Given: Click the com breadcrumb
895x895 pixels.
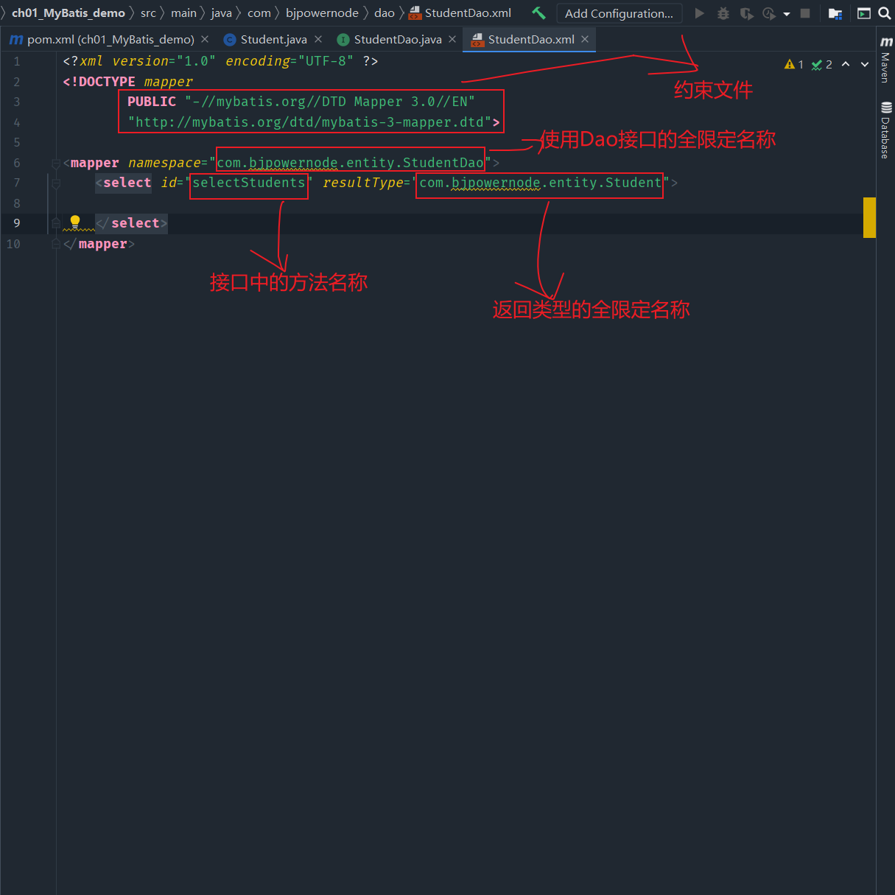Looking at the screenshot, I should 259,13.
